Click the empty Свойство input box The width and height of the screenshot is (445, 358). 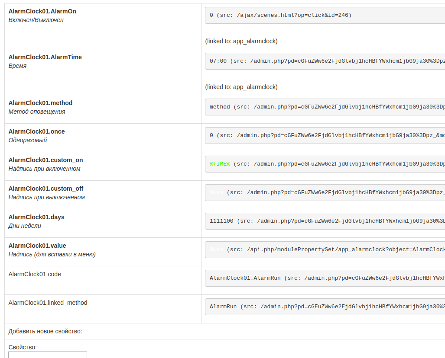pos(48,355)
